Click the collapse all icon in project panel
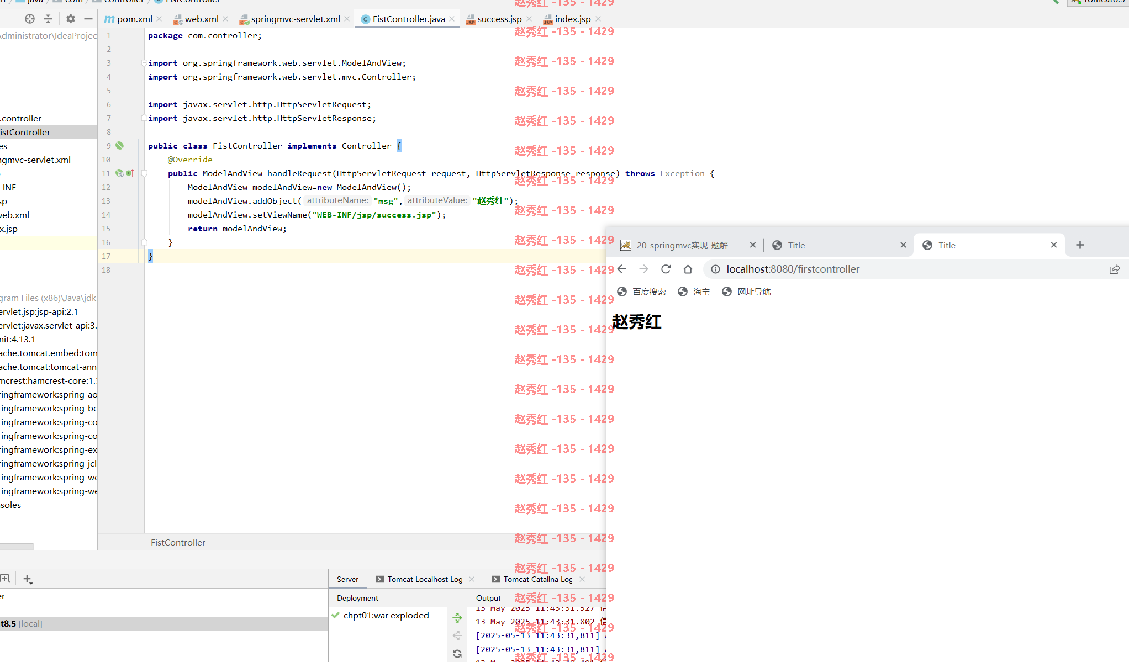 coord(49,19)
